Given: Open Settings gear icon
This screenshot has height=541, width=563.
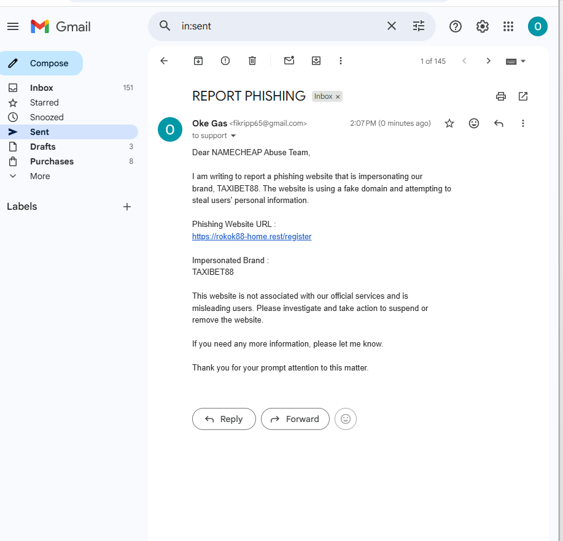Looking at the screenshot, I should point(482,26).
